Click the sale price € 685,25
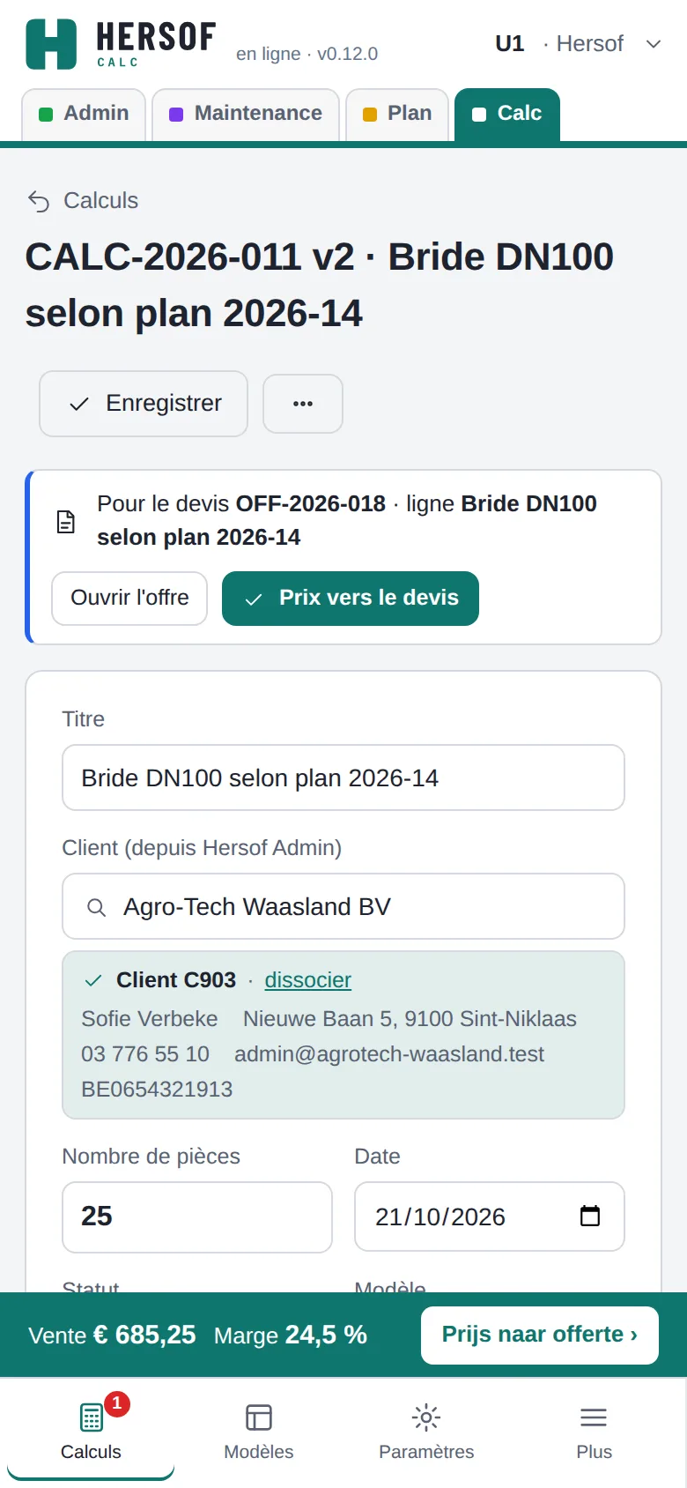This screenshot has height=1488, width=687. coord(144,1335)
